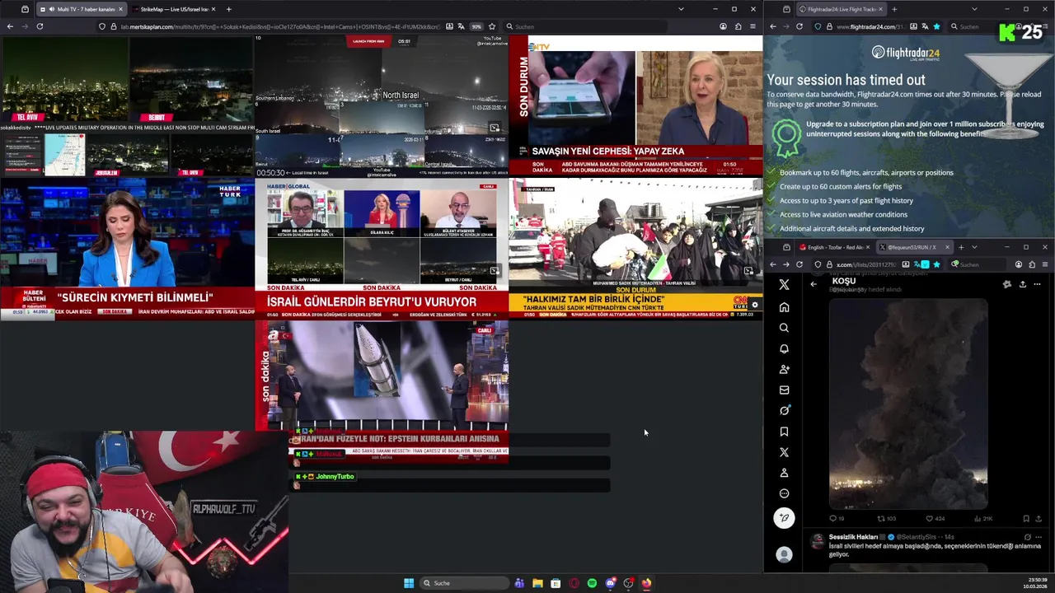Select the @fequeun53/RUN X tab
This screenshot has height=593, width=1055.
[x=913, y=247]
